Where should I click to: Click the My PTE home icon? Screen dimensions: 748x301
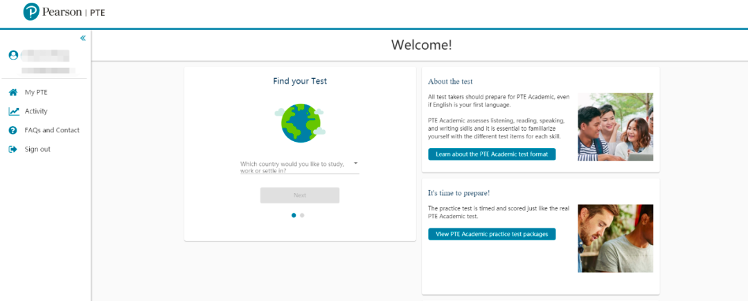tap(13, 92)
